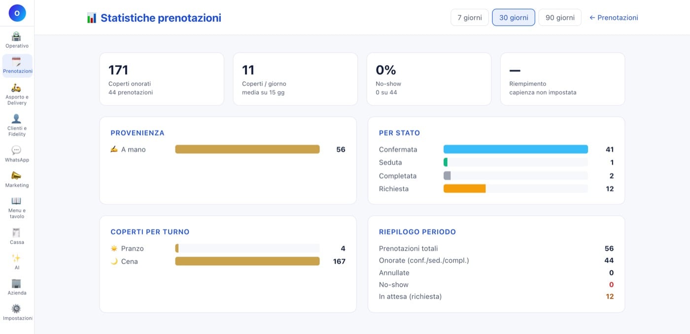690x334 pixels.
Task: Click the Completata status bar
Action: coord(516,175)
